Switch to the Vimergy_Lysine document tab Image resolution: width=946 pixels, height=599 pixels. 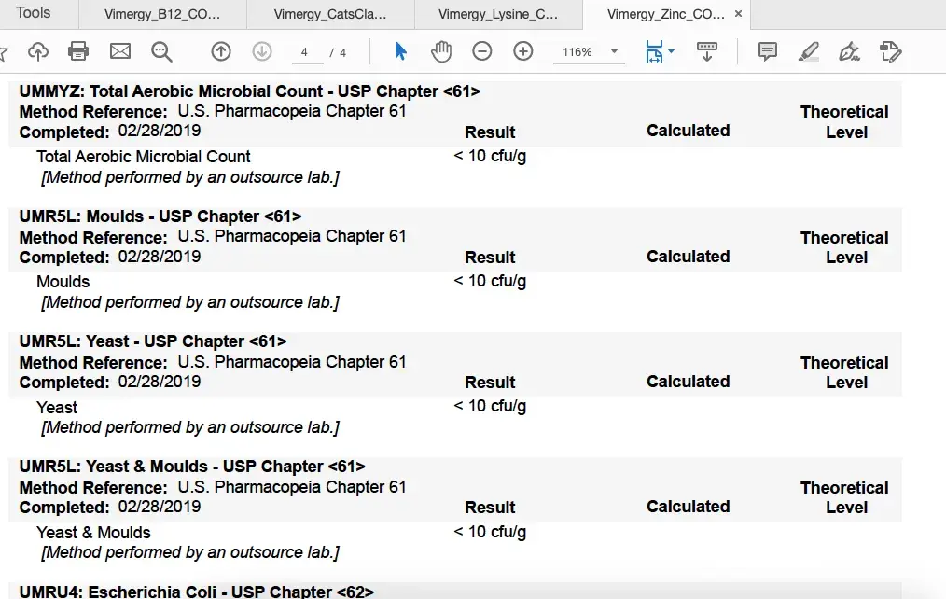click(497, 14)
